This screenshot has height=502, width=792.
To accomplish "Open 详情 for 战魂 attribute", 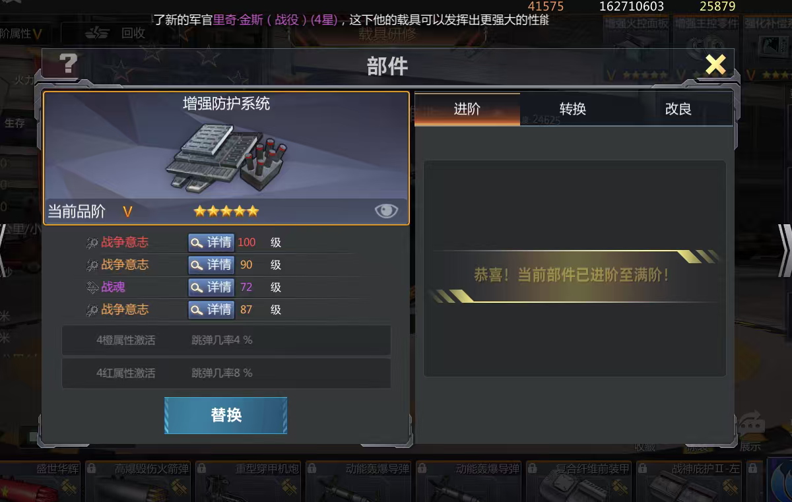I will (211, 287).
